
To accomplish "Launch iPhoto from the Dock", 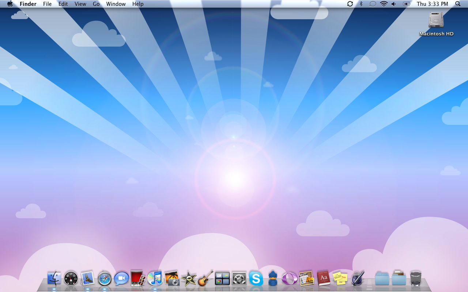I will click(x=172, y=278).
